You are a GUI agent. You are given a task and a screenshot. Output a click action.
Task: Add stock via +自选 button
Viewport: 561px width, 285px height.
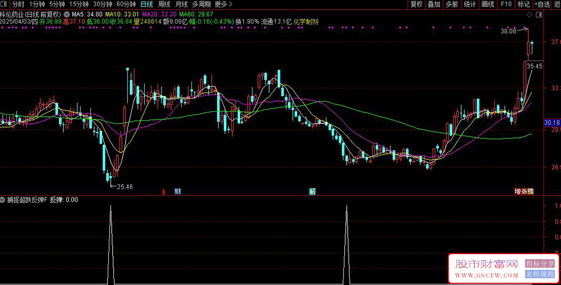tap(542, 4)
